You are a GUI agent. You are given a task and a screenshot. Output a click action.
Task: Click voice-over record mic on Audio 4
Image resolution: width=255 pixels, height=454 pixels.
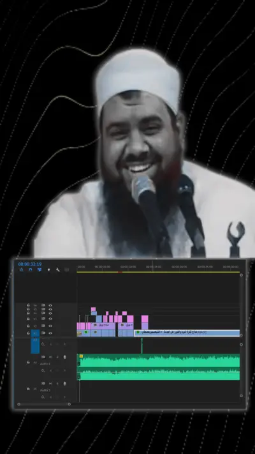pos(65,357)
